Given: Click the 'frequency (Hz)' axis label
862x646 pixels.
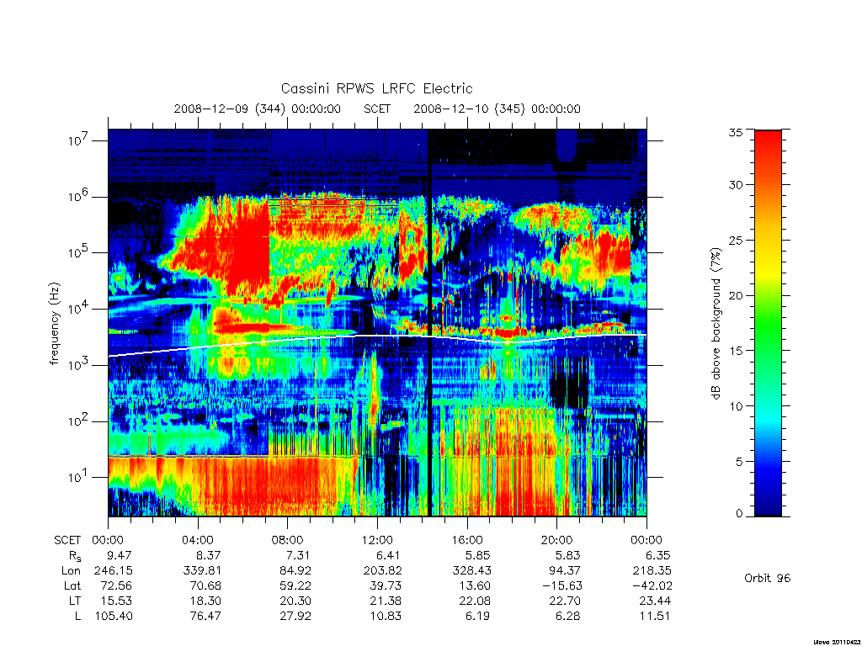Looking at the screenshot, I should pyautogui.click(x=54, y=324).
